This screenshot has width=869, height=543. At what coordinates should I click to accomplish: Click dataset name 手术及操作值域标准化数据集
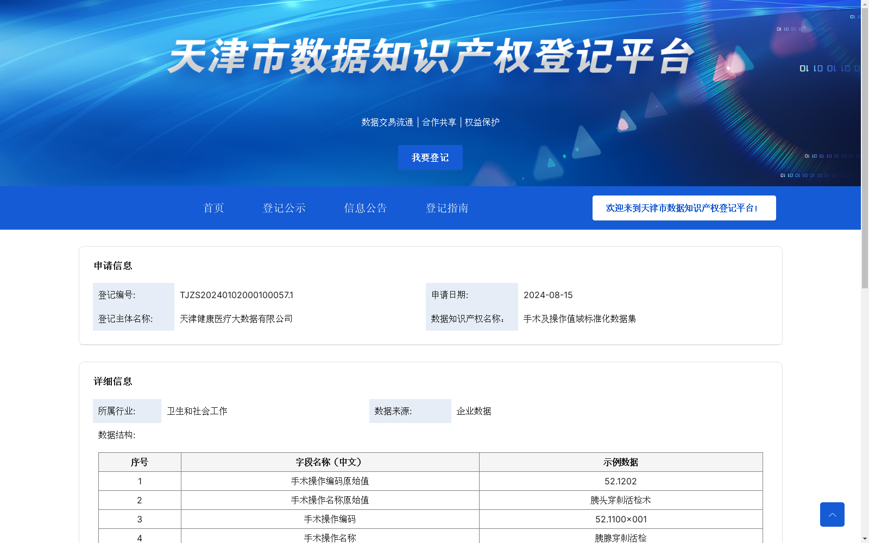coord(580,319)
